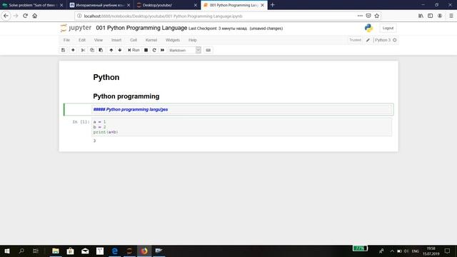The height and width of the screenshot is (257, 457).
Task: Open a new browser tab
Action: pos(273,5)
